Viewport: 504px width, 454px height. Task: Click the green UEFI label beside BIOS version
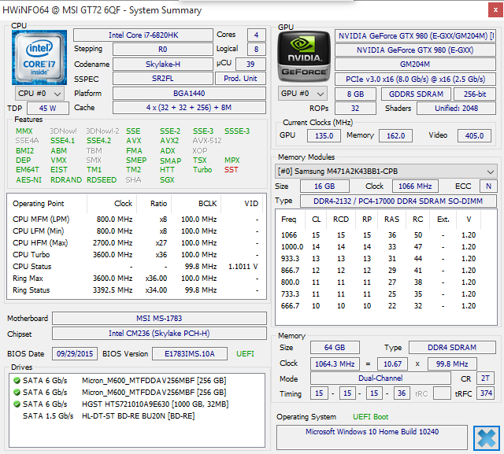coord(245,354)
